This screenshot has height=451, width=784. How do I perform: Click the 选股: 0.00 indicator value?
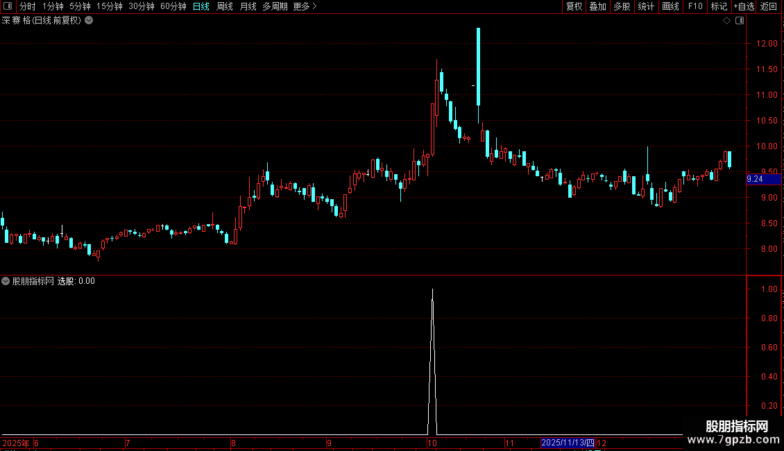(76, 281)
